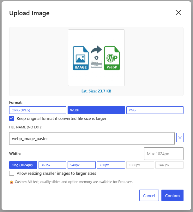Click the Cancel button
Image resolution: width=193 pixels, height=212 pixels.
pos(149,195)
